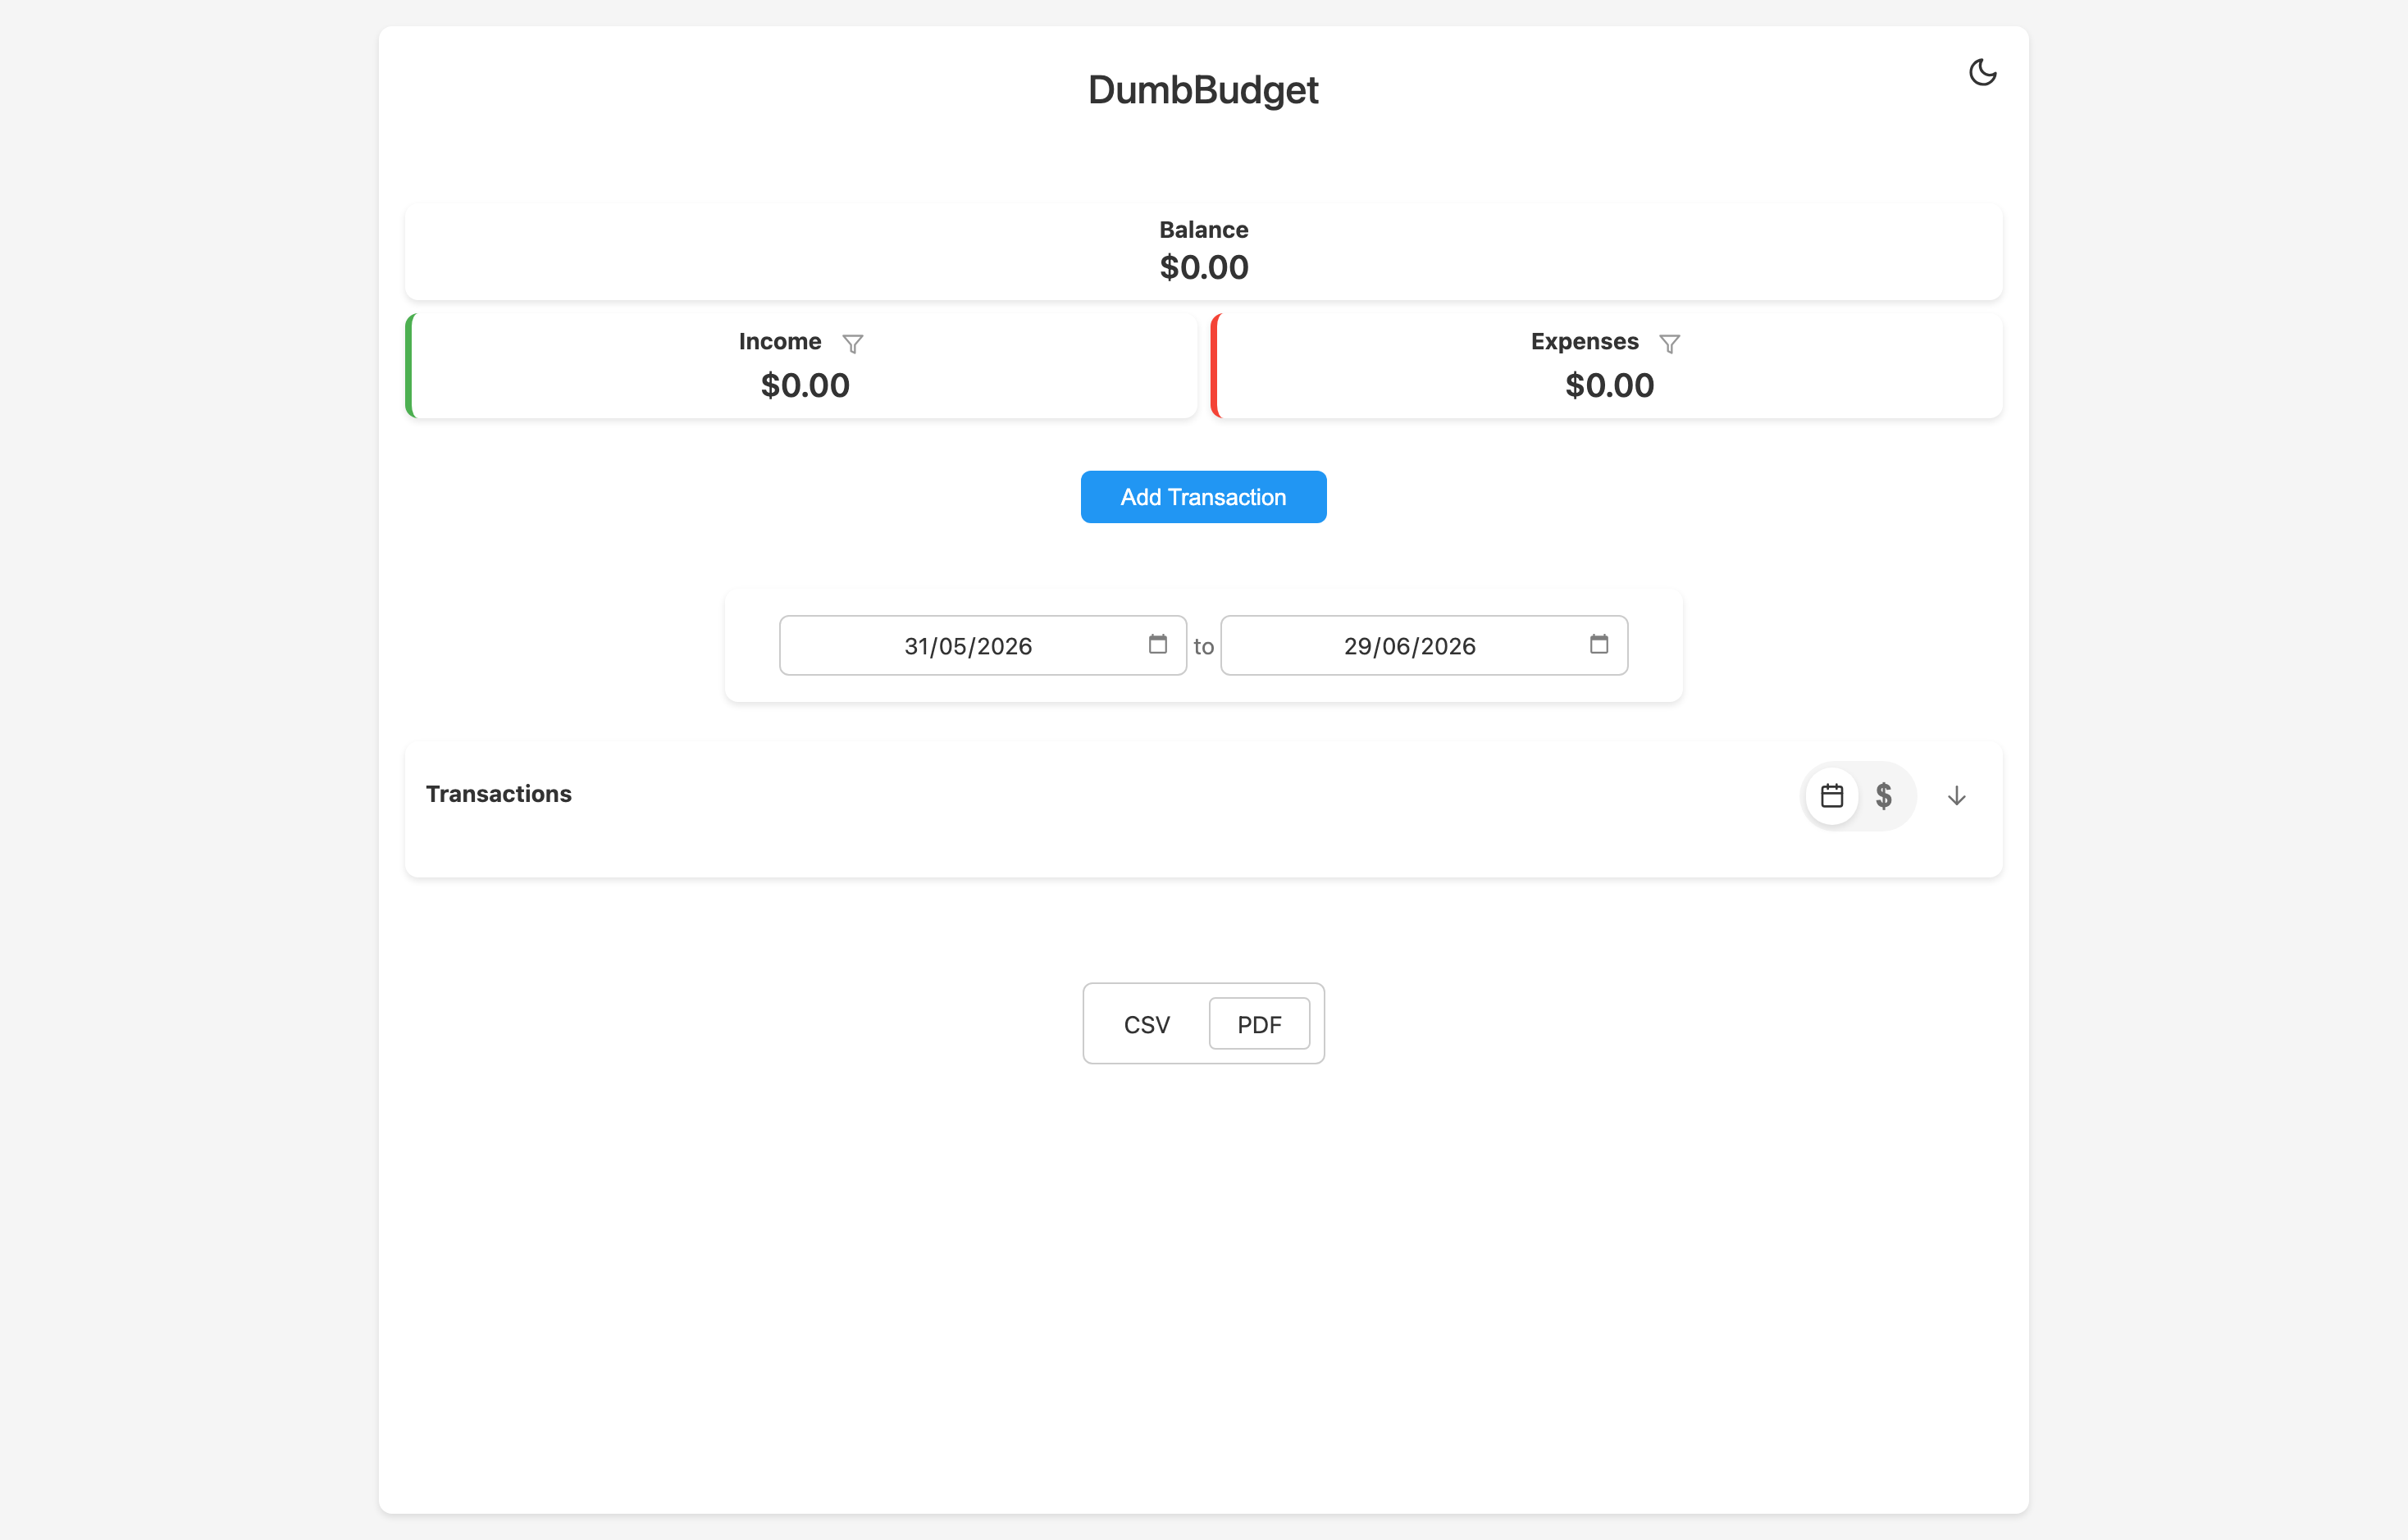This screenshot has width=2408, height=1540.
Task: Open the start date calendar picker icon
Action: [1157, 644]
